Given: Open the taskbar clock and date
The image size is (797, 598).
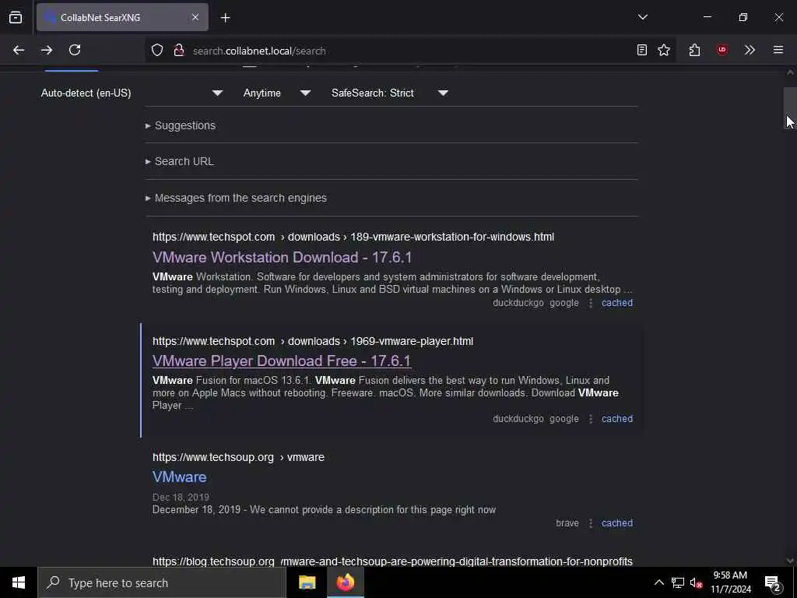Looking at the screenshot, I should tap(730, 582).
